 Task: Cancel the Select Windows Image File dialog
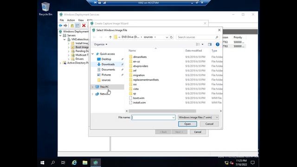pyautogui.click(x=209, y=124)
